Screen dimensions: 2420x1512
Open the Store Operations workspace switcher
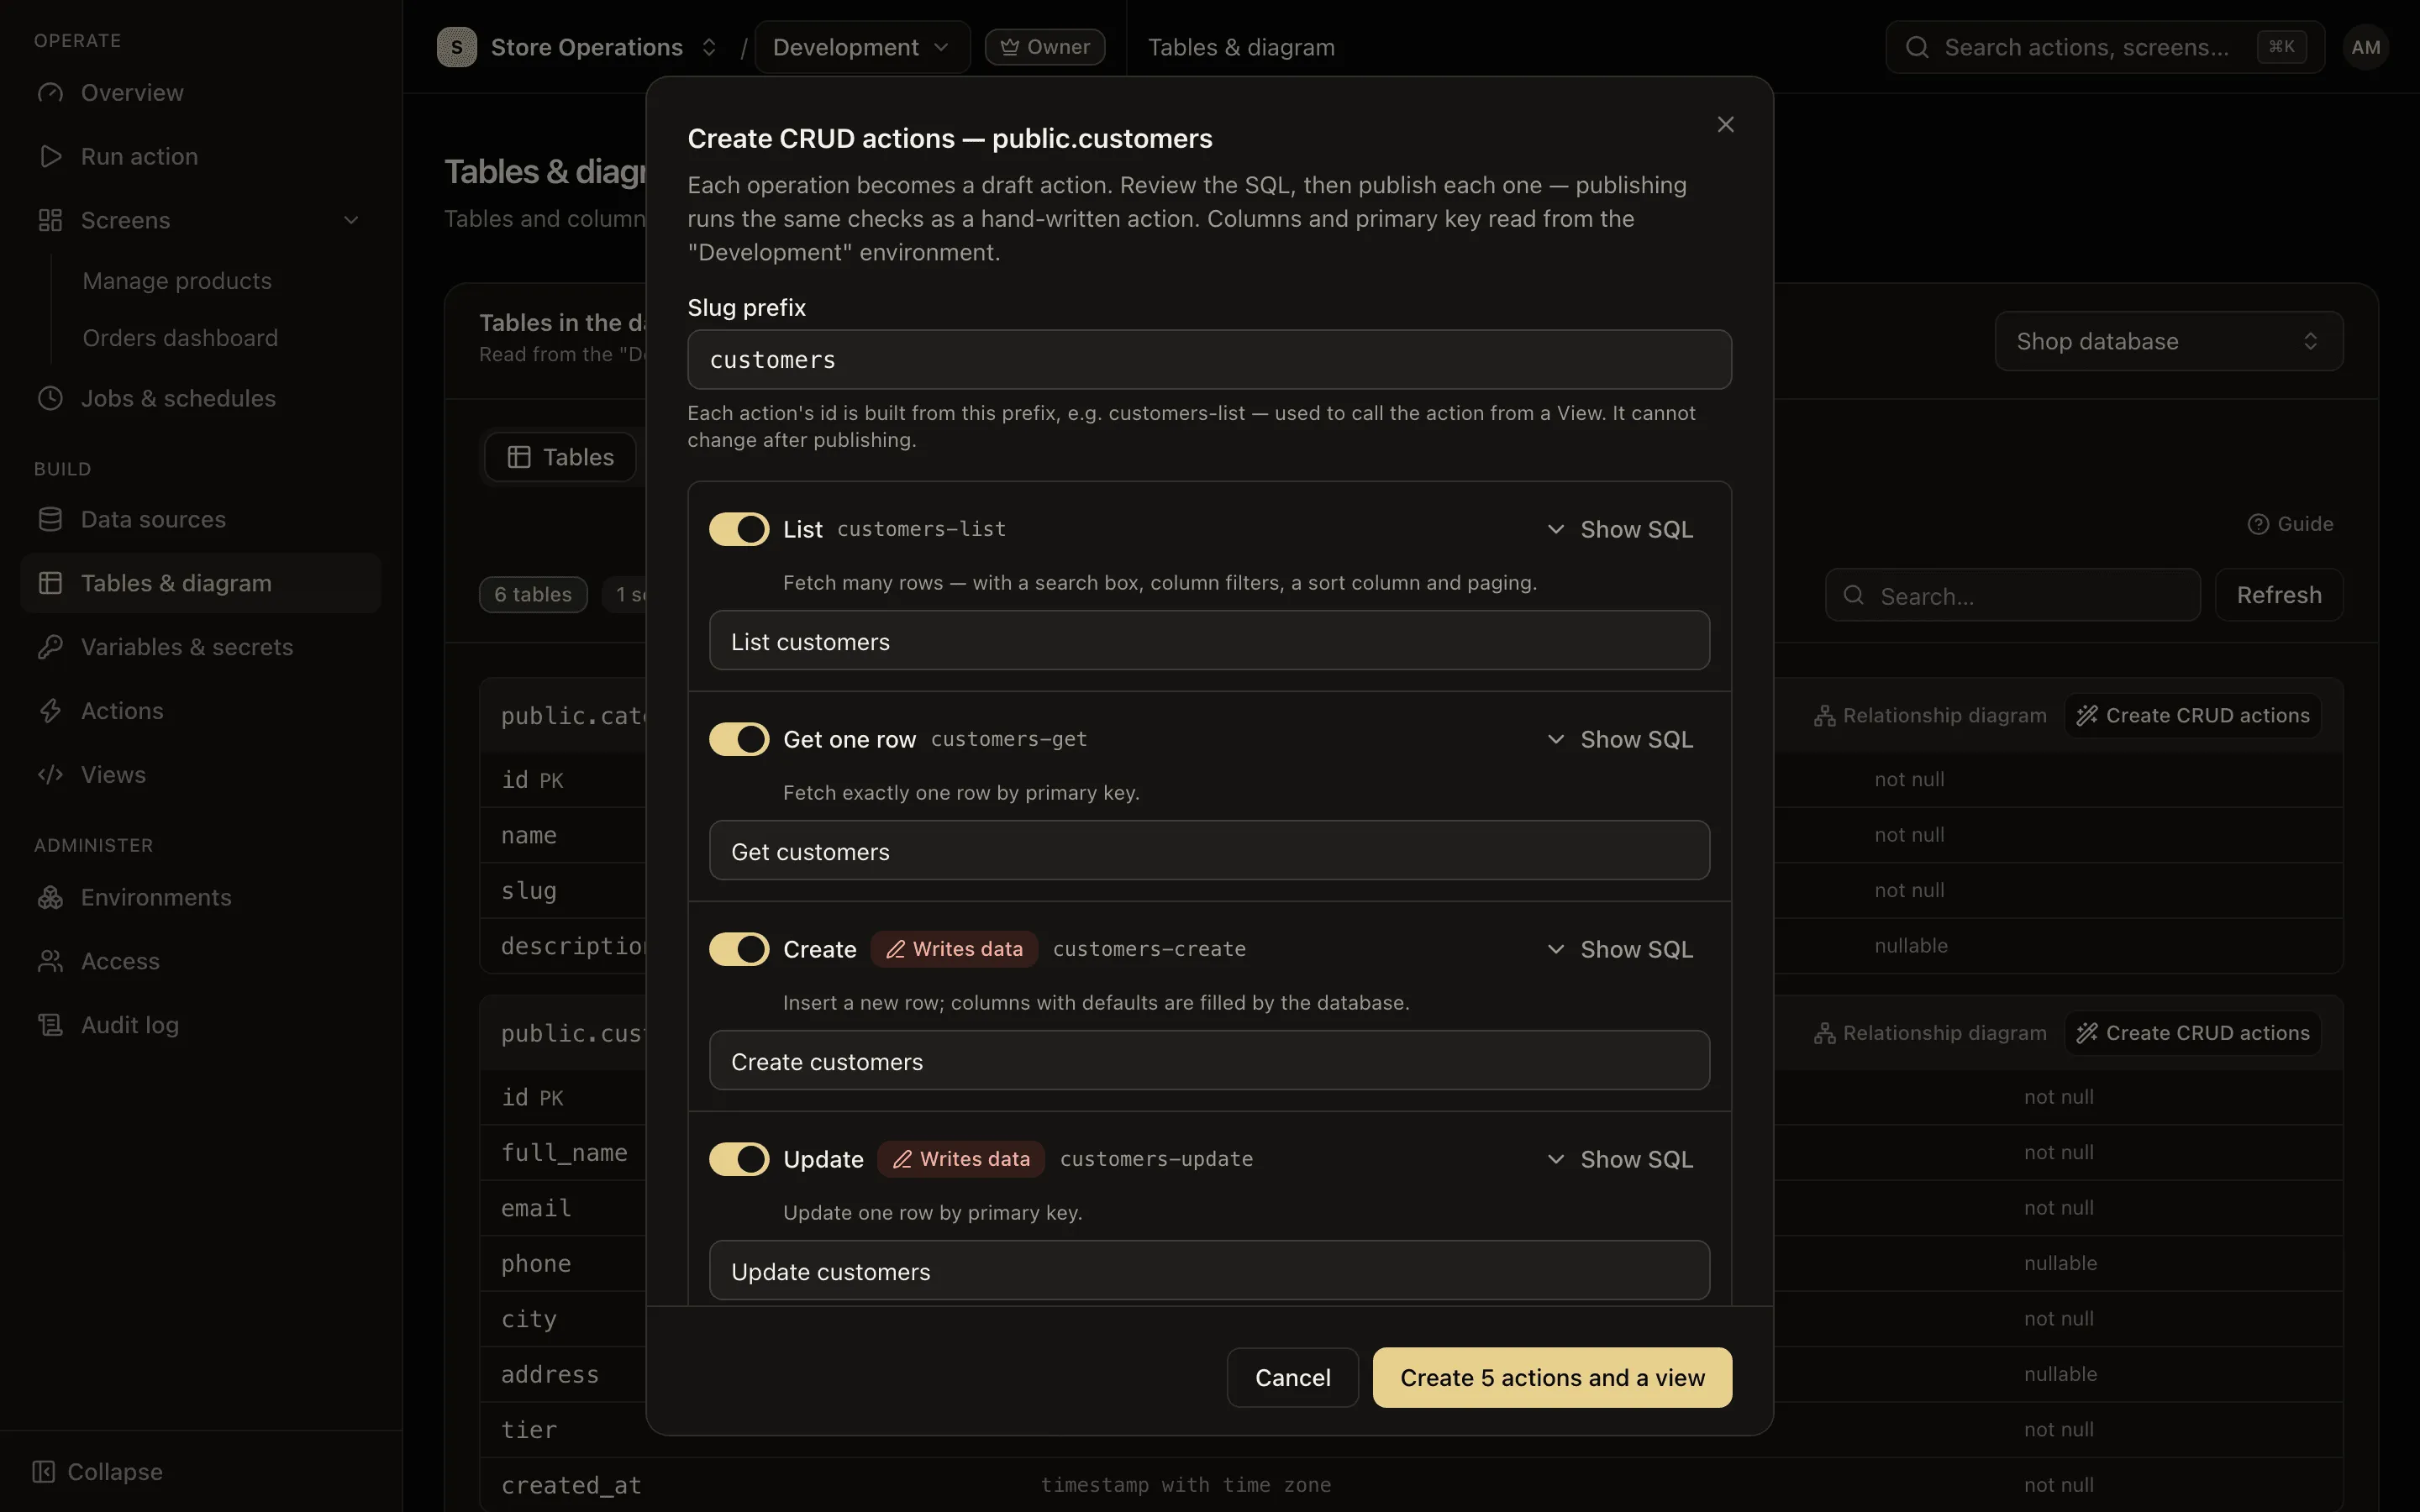coord(578,47)
